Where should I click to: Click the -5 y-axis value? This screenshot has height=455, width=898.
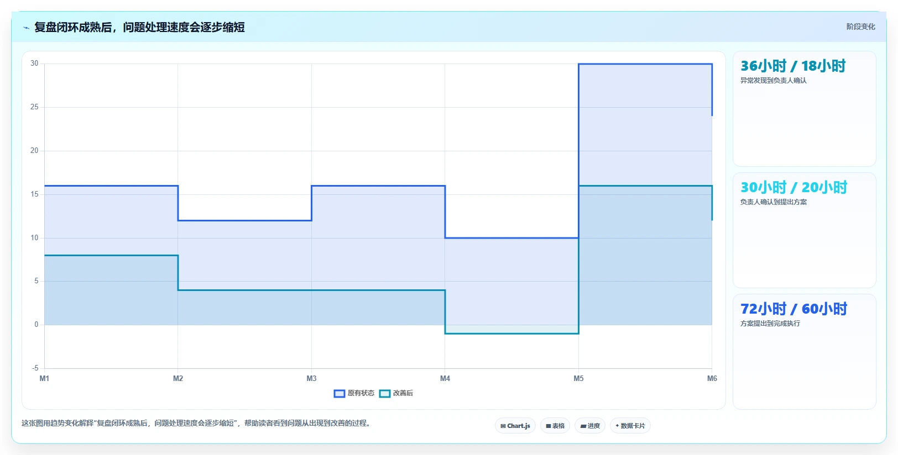(35, 368)
